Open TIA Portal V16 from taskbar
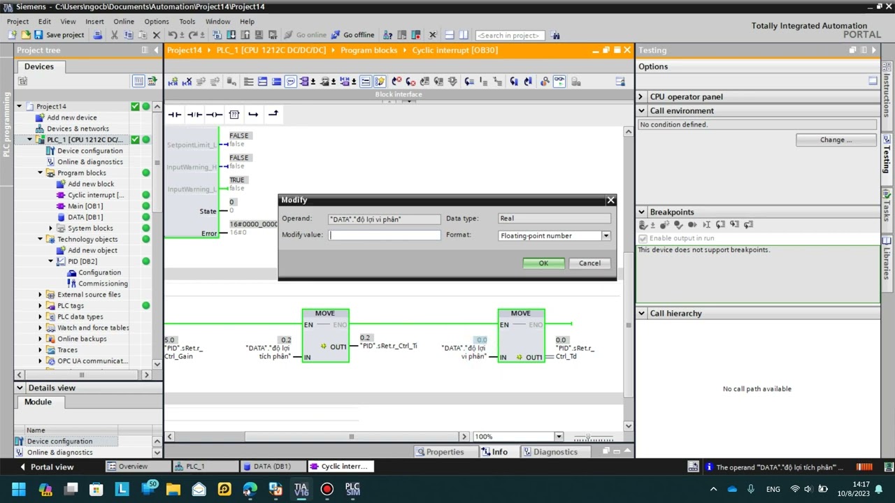Viewport: 895px width, 503px height. (301, 489)
